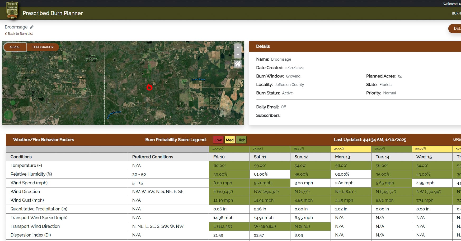Select the Fri. 10 column header
The image size is (461, 241).
coord(229,157)
